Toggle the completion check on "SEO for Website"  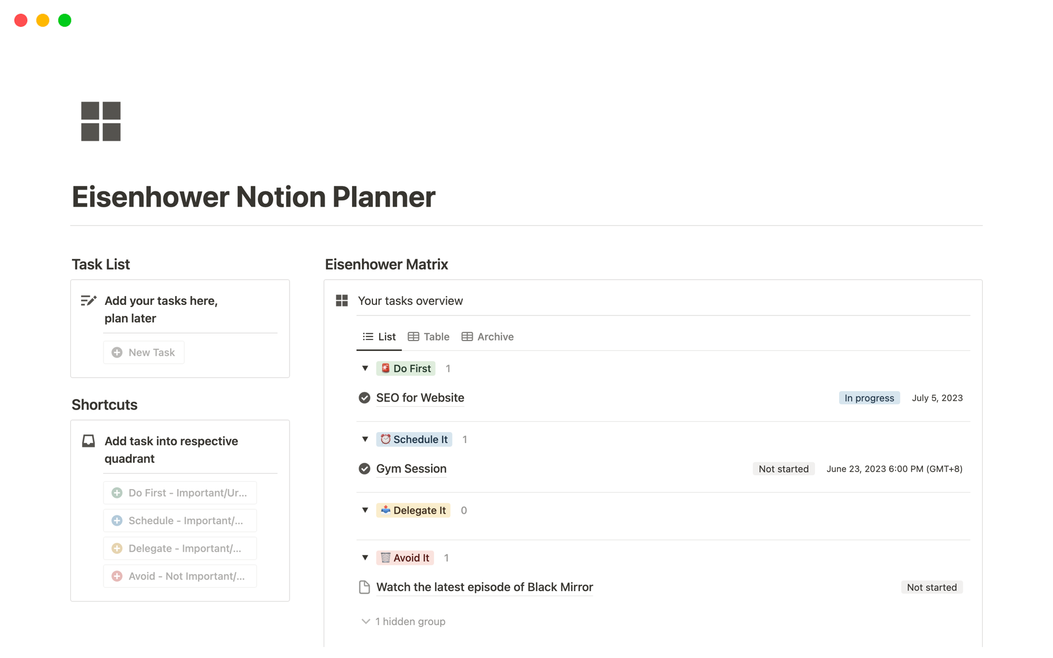(x=364, y=398)
